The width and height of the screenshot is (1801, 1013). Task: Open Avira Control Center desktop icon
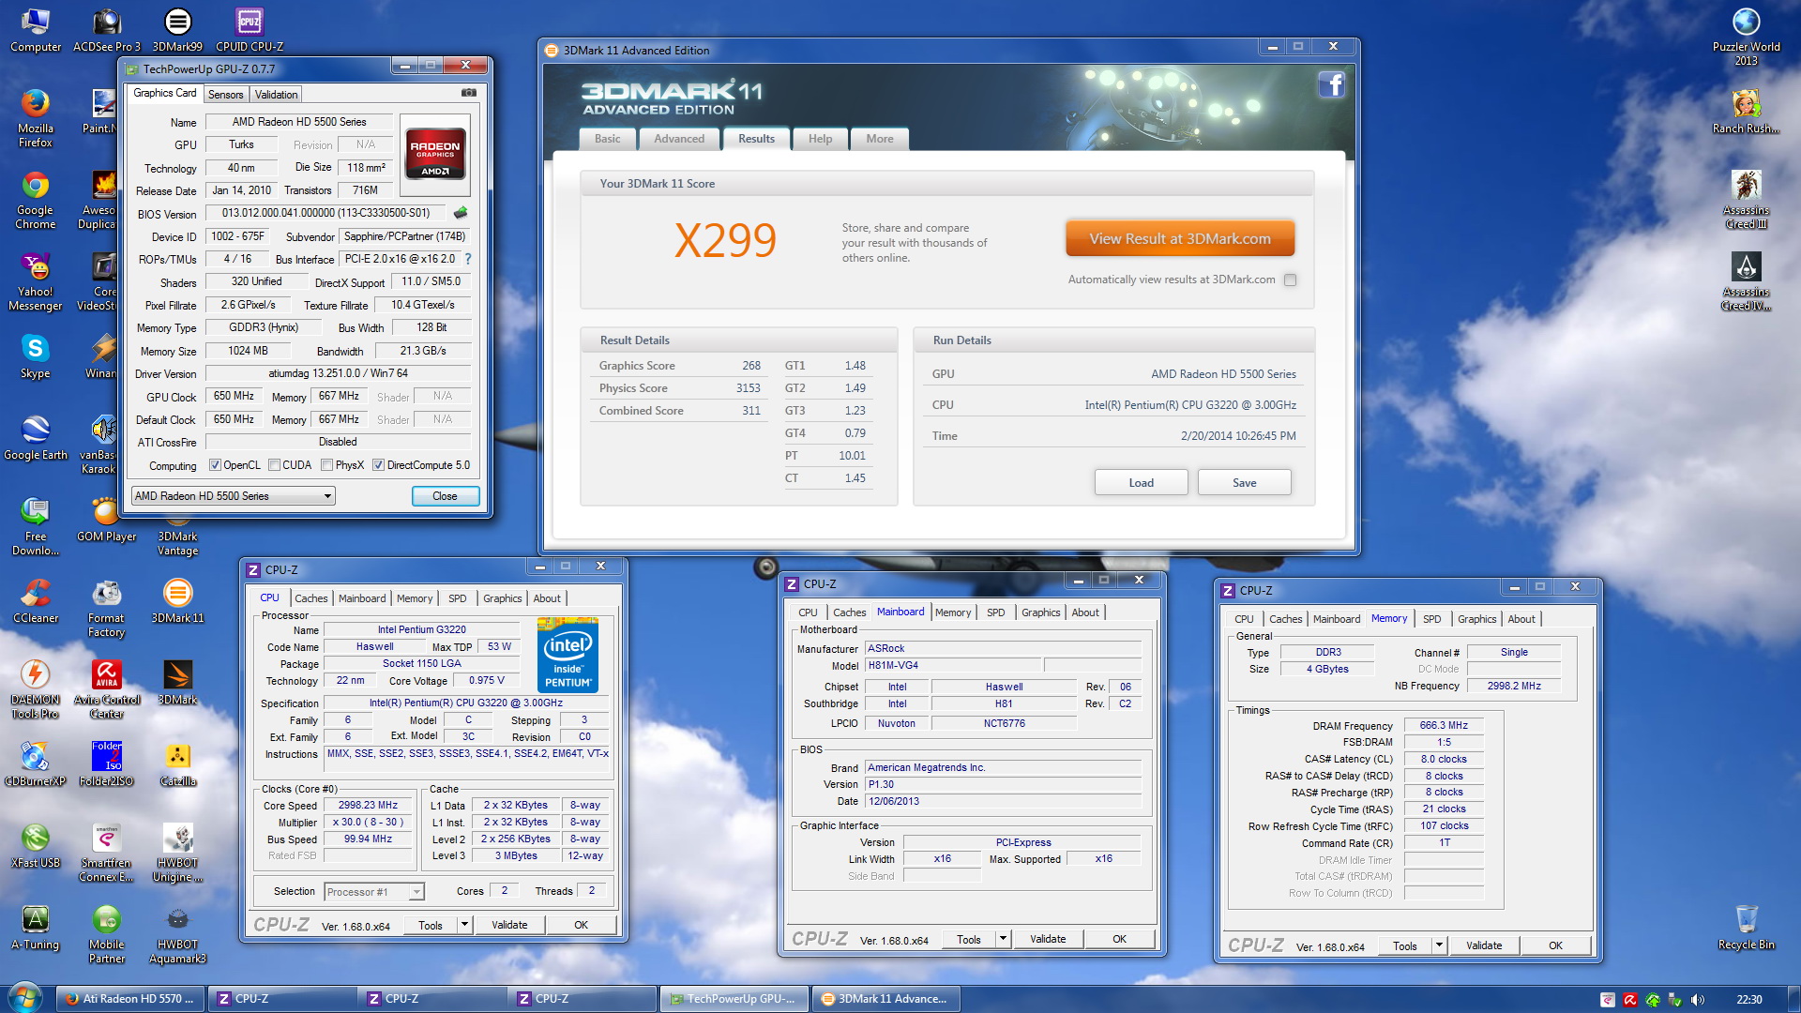coord(106,689)
